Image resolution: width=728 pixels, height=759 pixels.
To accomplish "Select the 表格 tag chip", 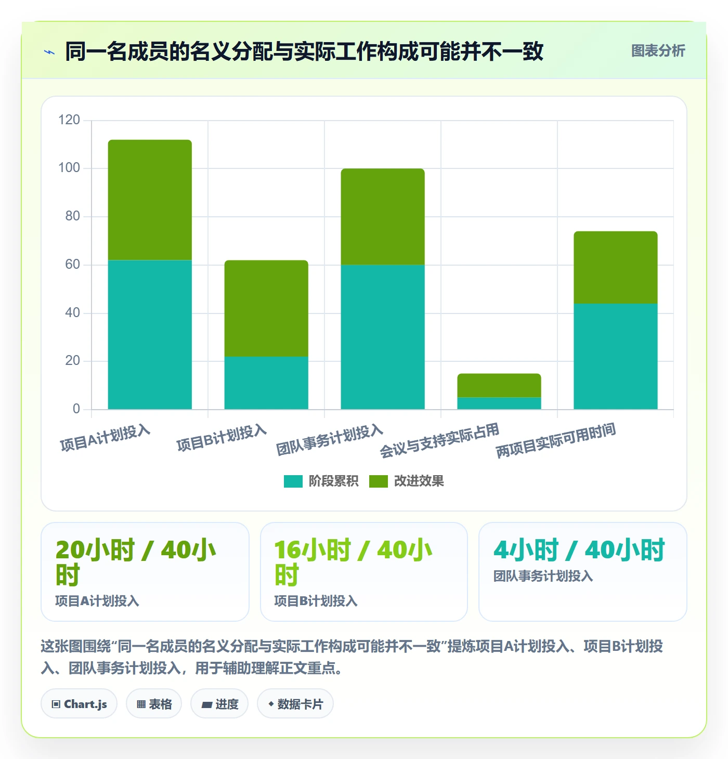I will (154, 704).
